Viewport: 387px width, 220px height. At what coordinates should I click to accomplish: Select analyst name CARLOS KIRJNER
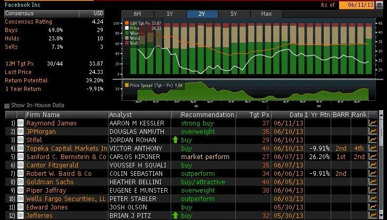(135, 156)
